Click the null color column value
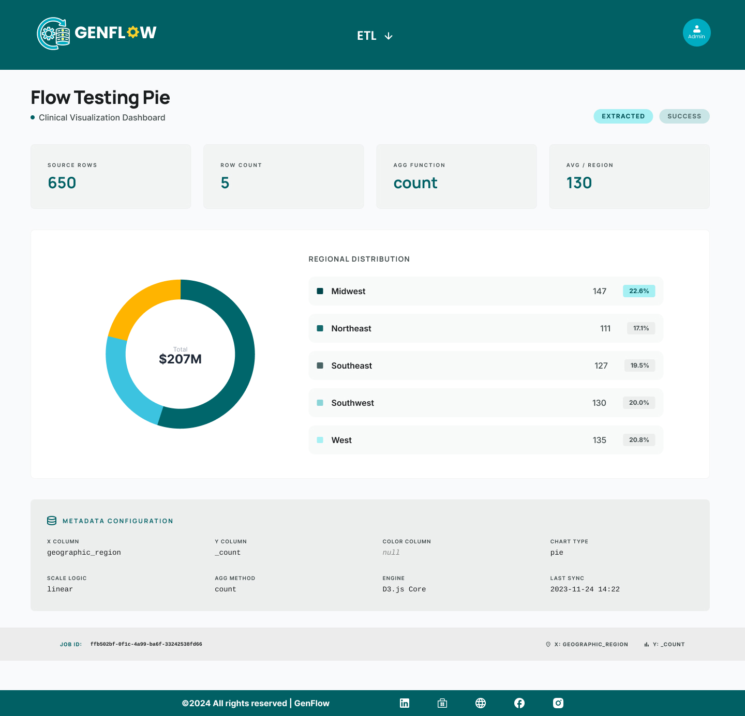The image size is (745, 716). [391, 553]
